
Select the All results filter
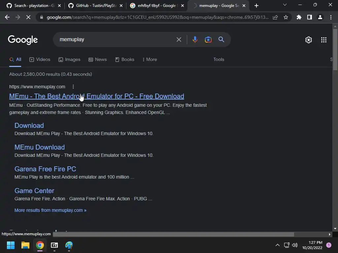click(x=15, y=59)
